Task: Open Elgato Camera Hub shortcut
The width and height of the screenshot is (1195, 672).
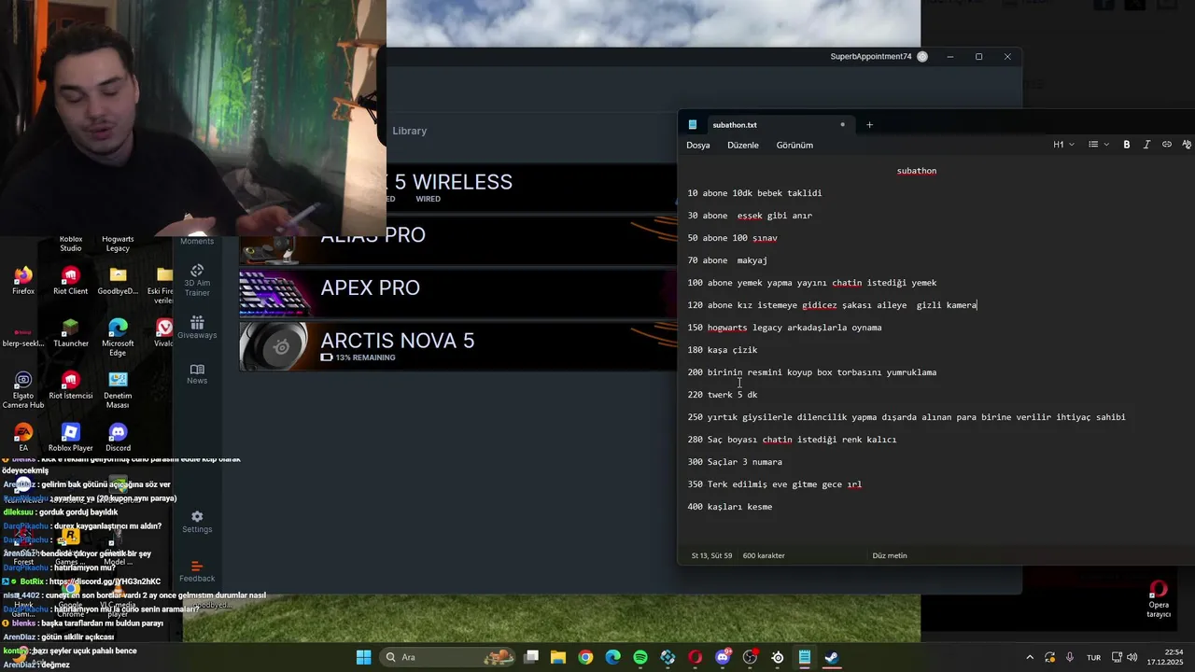Action: coord(23,390)
